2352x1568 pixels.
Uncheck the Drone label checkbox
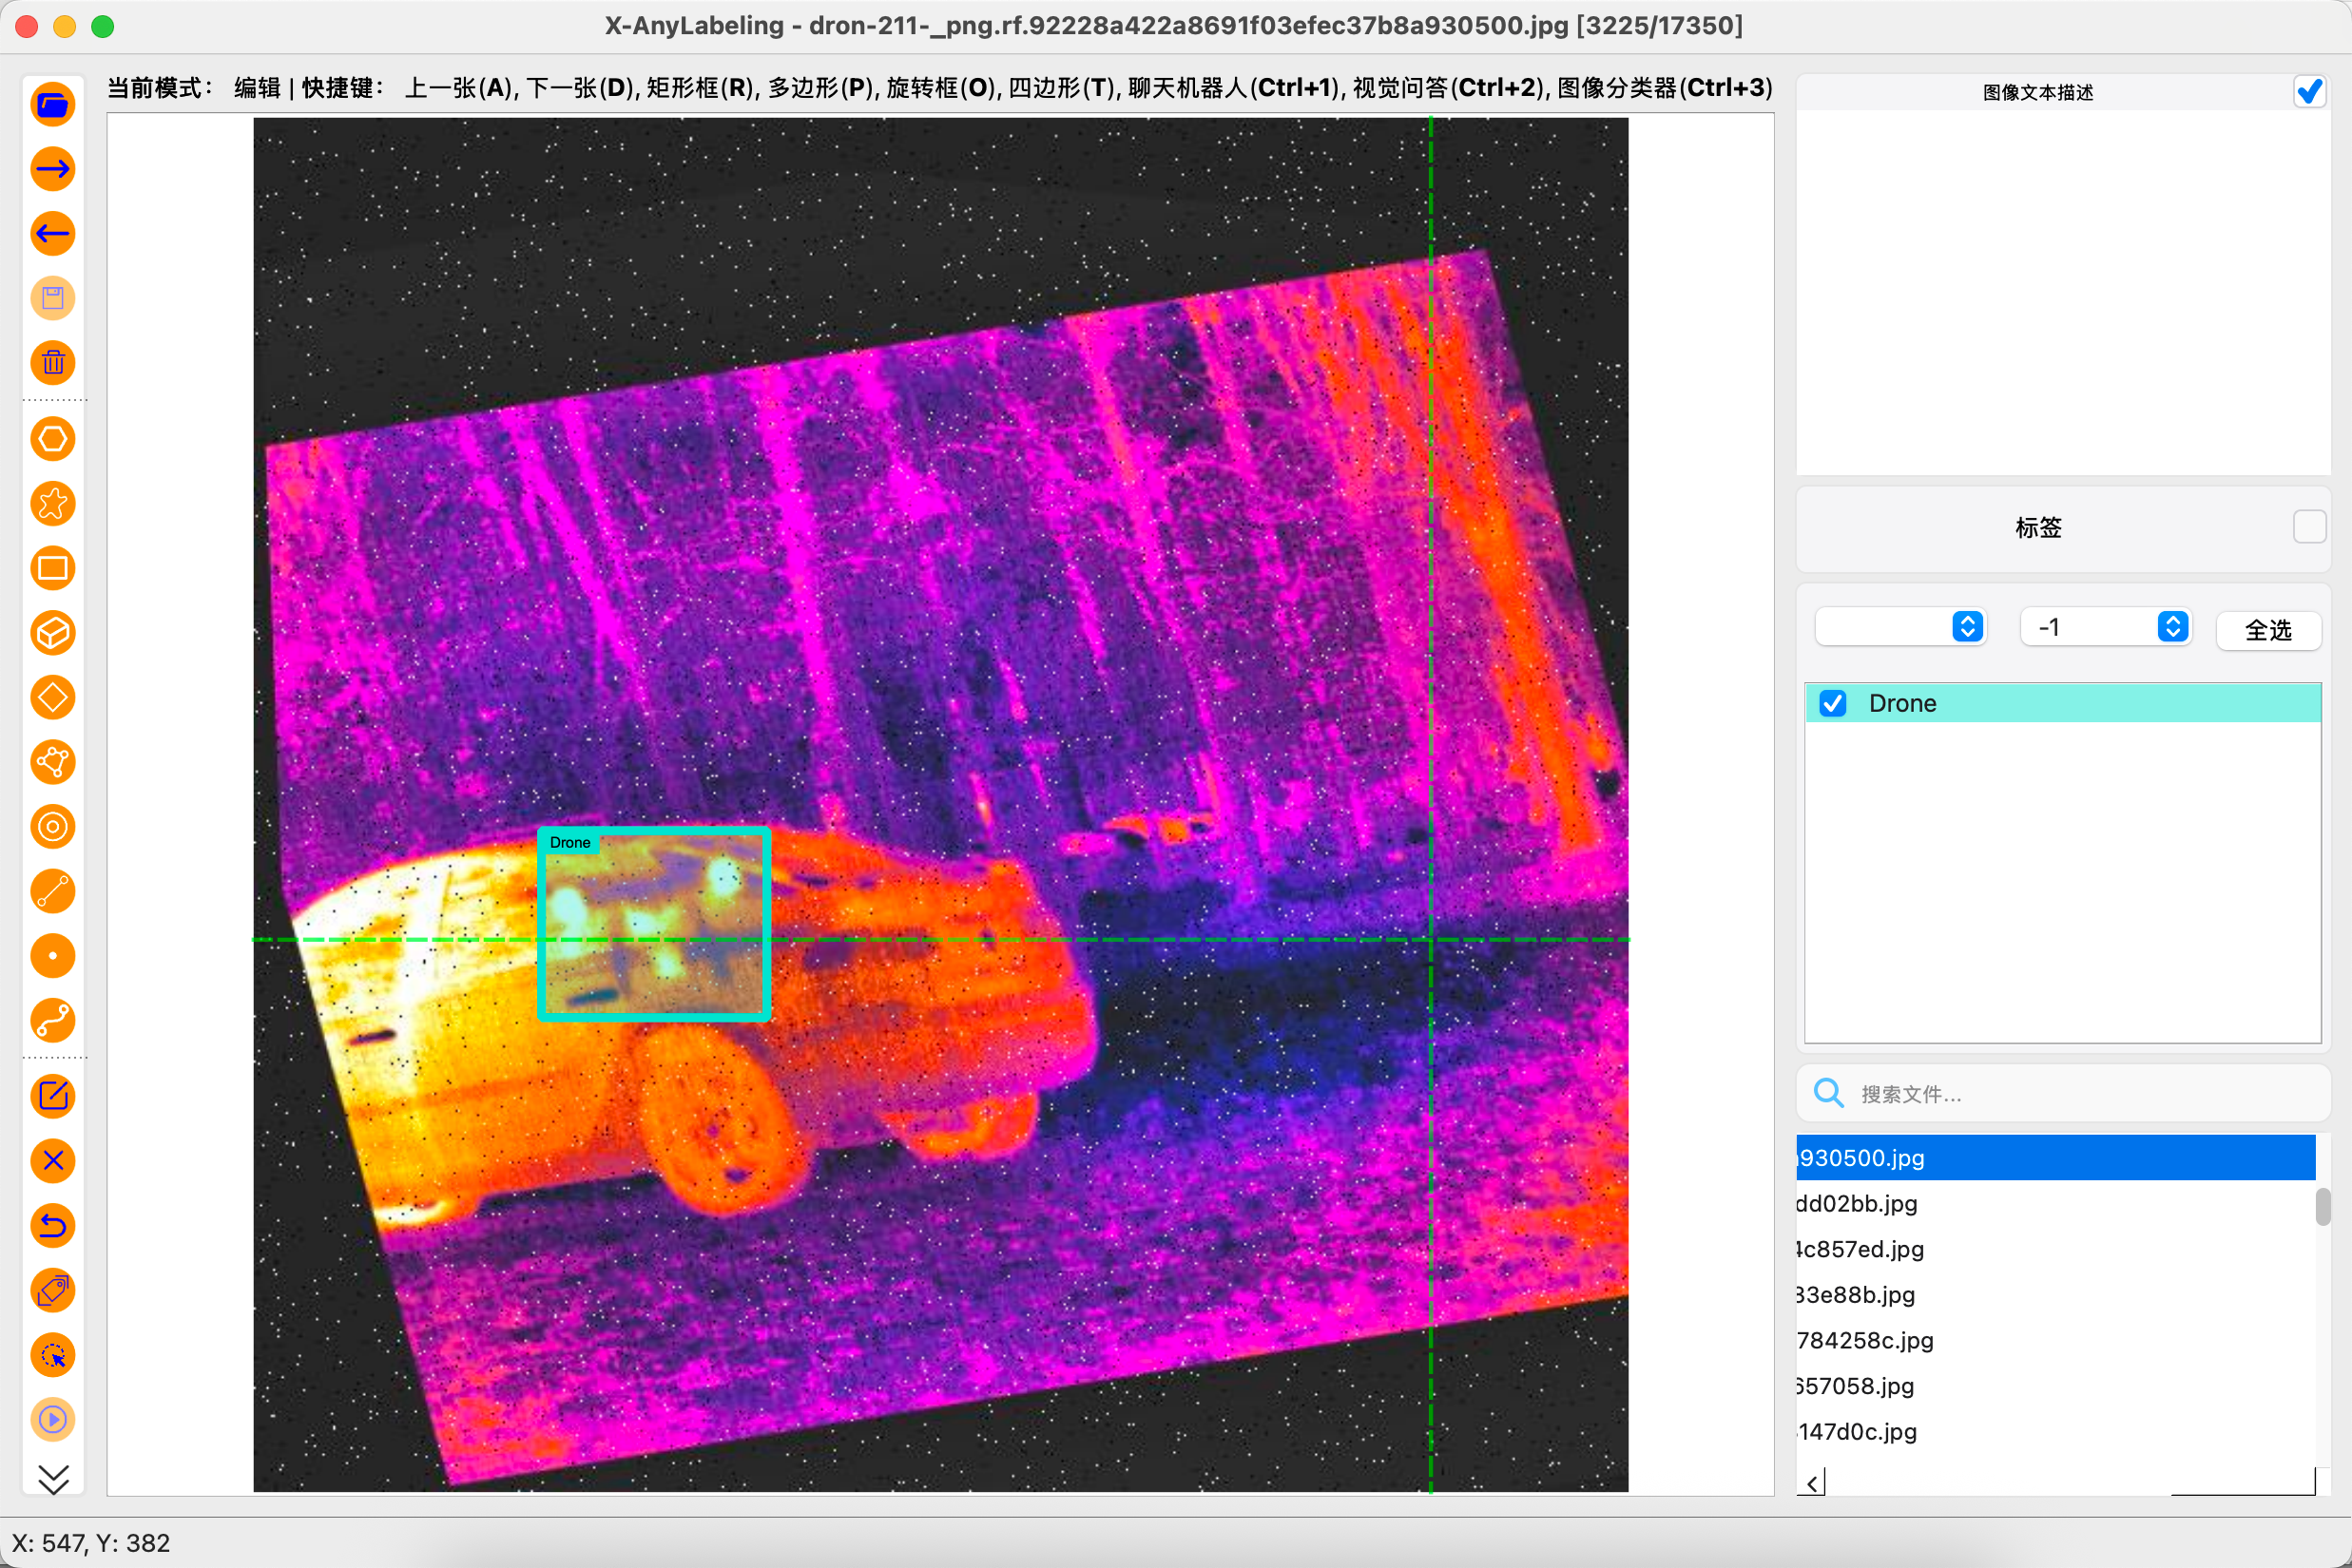tap(1833, 703)
